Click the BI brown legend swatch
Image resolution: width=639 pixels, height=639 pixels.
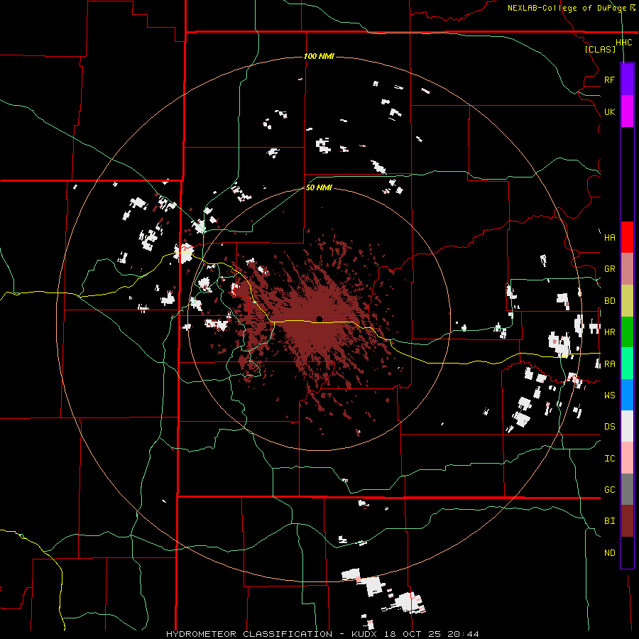pos(627,521)
